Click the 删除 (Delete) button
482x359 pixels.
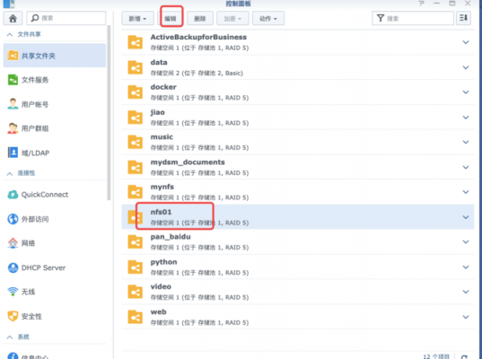[200, 19]
